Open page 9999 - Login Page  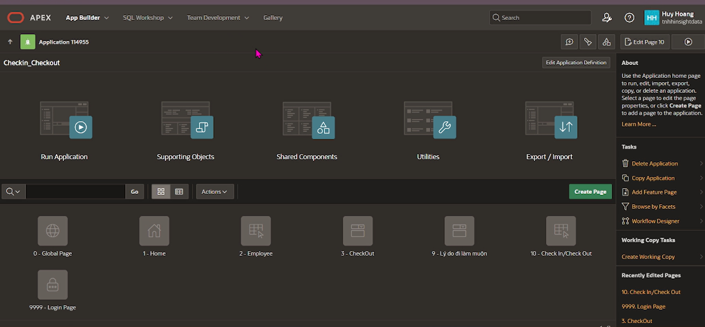click(53, 285)
